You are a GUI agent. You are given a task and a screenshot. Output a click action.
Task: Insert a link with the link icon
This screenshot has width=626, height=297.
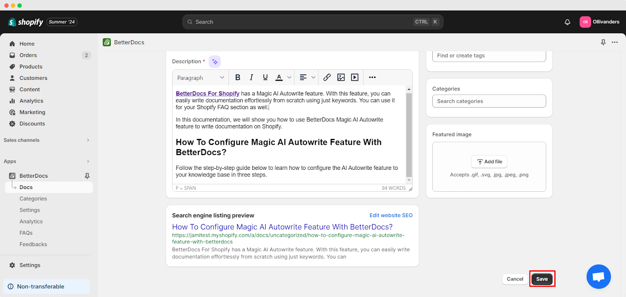coord(327,77)
